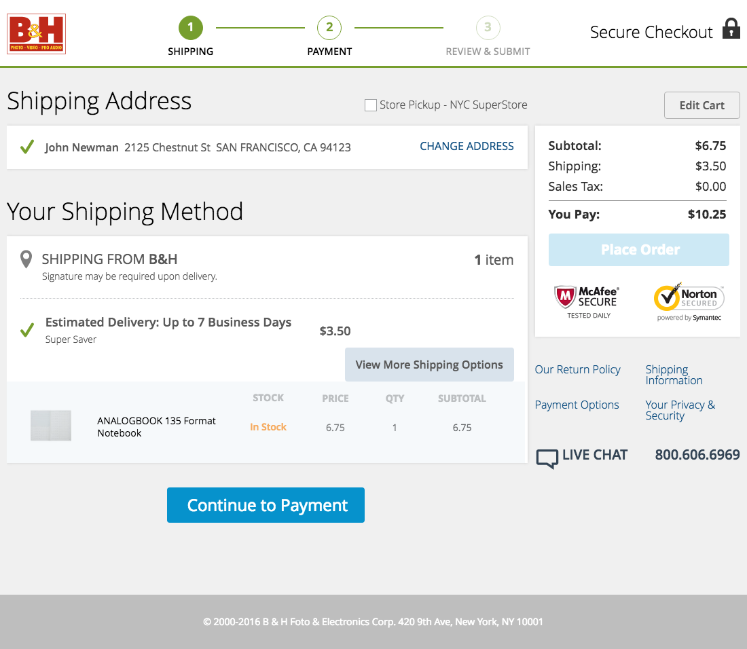Screen dimensions: 747x649
Task: Click the McAfee Secure badge
Action: pos(587,299)
